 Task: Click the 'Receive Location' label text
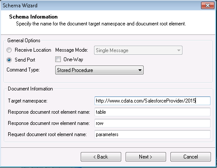(33, 50)
